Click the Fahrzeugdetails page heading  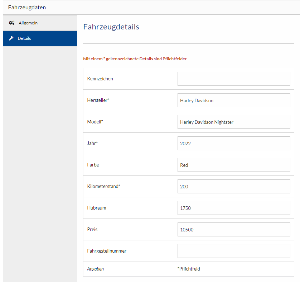pos(111,27)
